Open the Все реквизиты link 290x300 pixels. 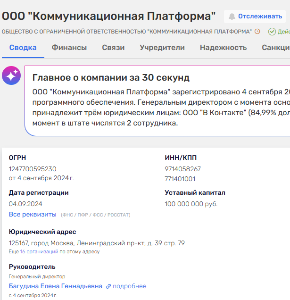click(33, 214)
